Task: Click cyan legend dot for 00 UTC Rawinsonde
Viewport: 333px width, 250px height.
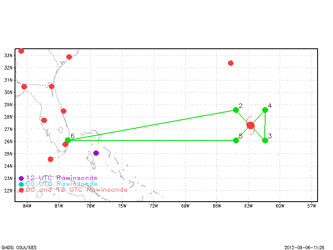Action: coord(21,184)
